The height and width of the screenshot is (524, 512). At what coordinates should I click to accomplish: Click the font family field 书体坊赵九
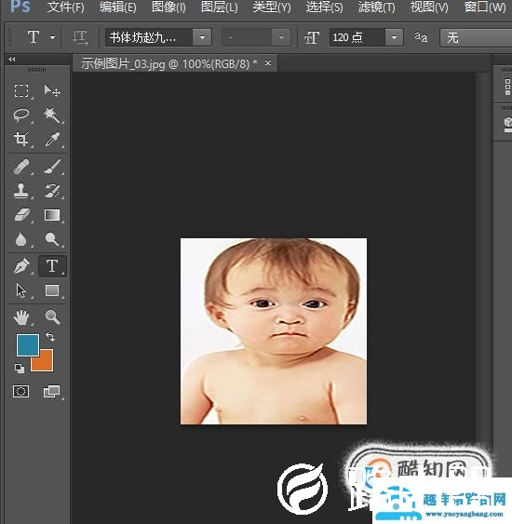click(148, 37)
